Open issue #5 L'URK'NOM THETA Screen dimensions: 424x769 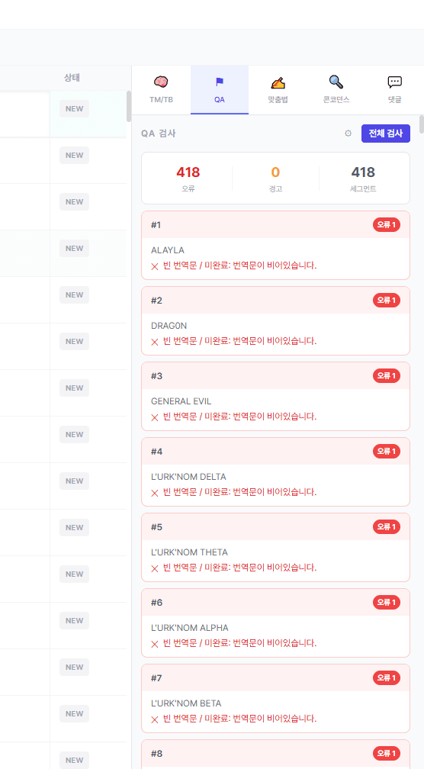[x=275, y=547]
